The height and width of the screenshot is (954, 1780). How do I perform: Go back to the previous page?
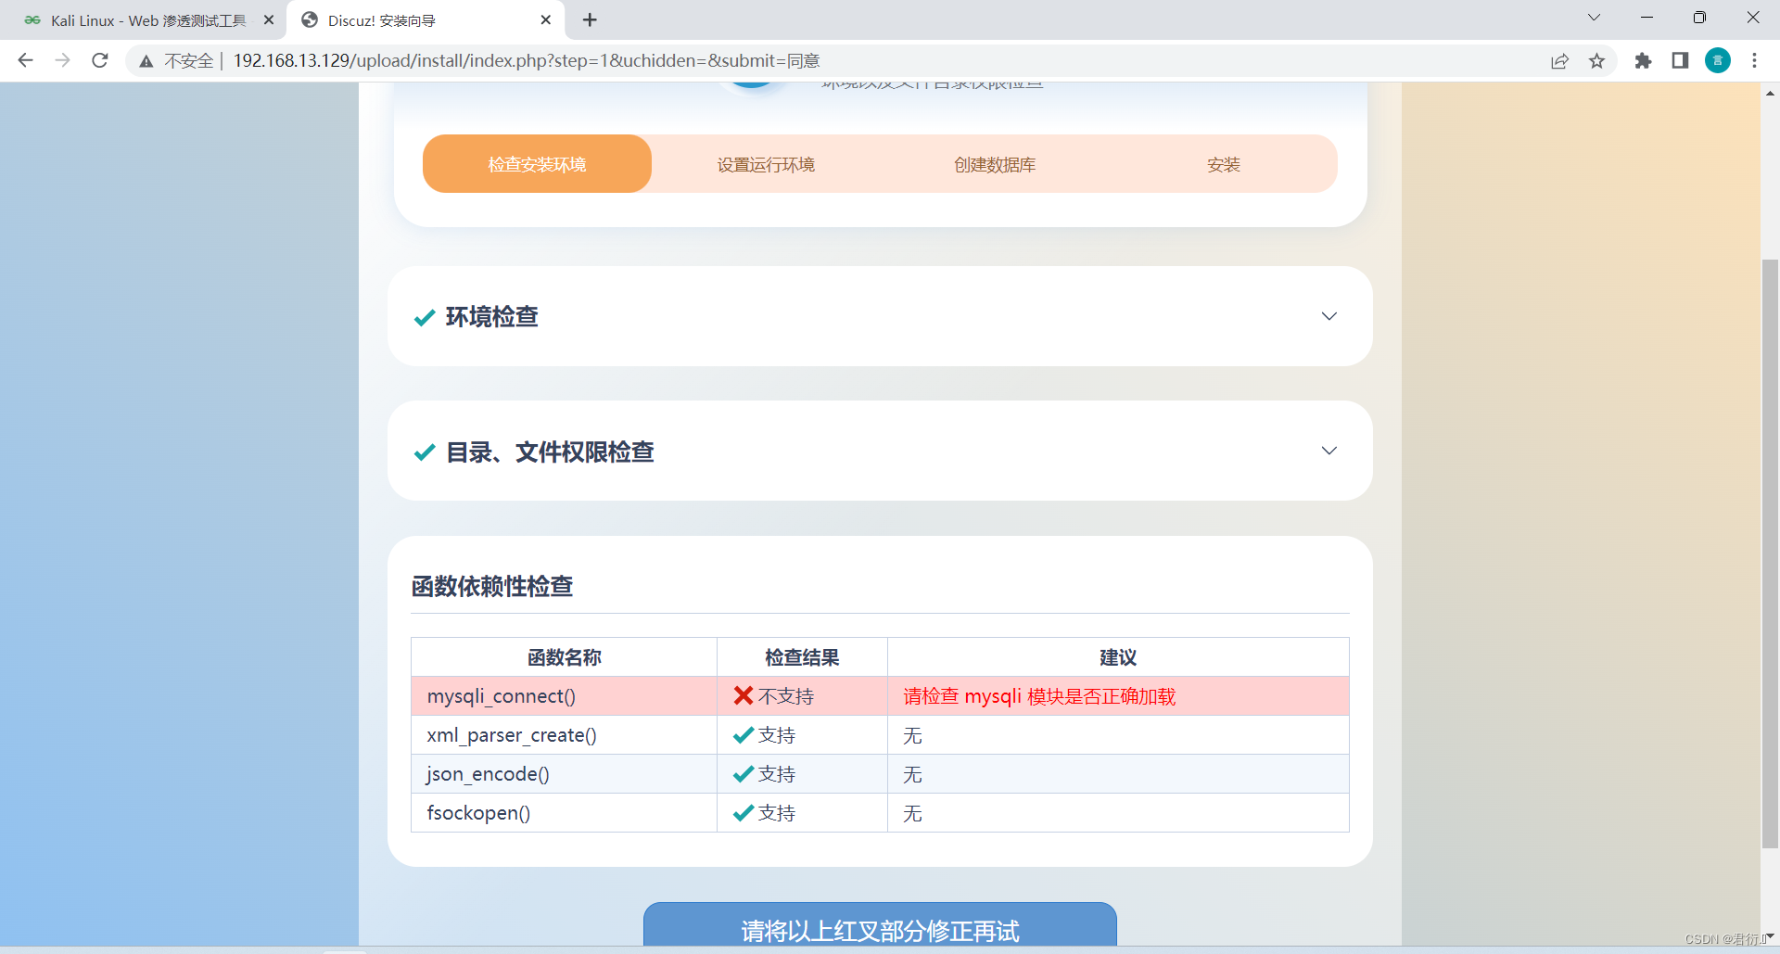25,60
